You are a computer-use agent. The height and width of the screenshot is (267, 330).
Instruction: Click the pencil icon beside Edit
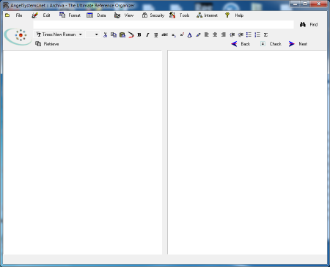tap(34, 15)
